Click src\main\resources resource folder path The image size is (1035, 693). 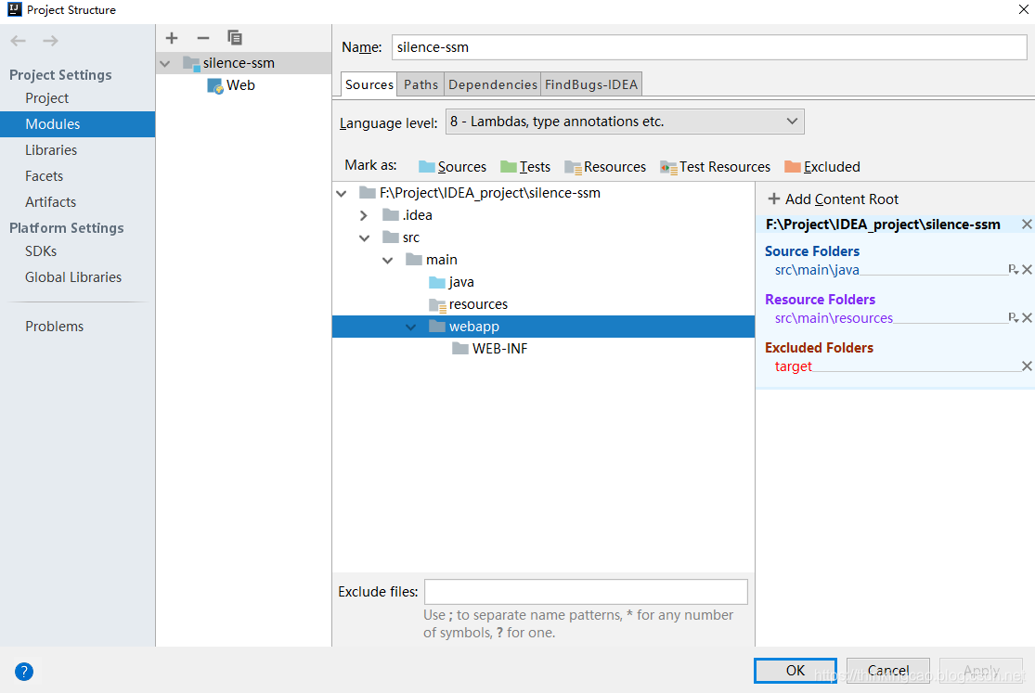coord(833,317)
